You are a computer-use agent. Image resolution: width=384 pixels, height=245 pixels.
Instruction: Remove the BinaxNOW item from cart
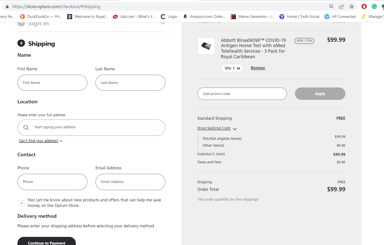click(258, 68)
